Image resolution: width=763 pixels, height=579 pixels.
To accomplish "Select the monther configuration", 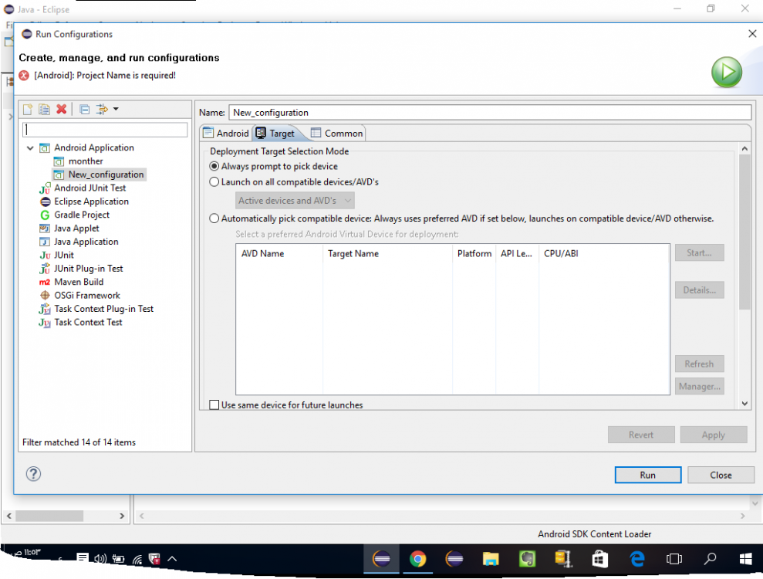I will 85,161.
